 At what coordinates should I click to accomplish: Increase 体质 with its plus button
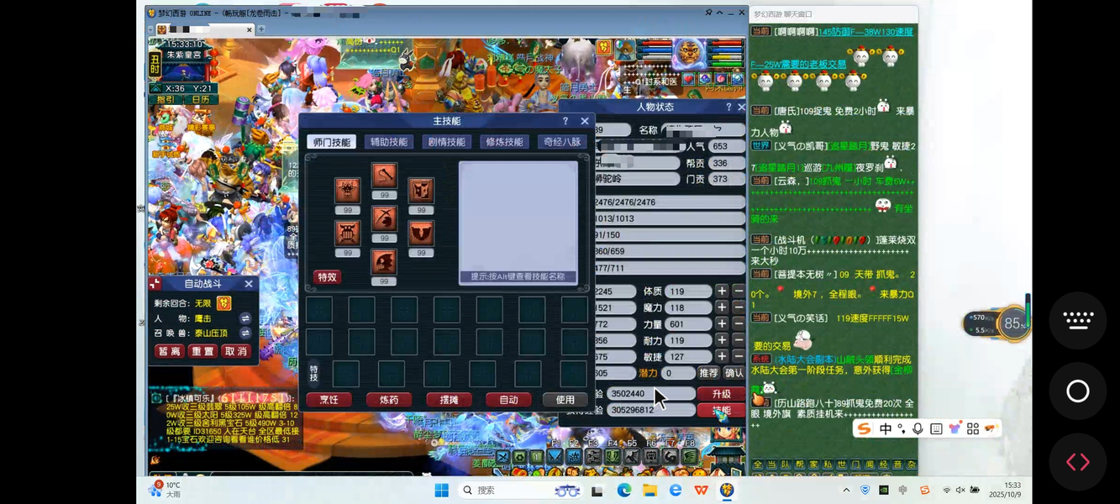pos(721,291)
